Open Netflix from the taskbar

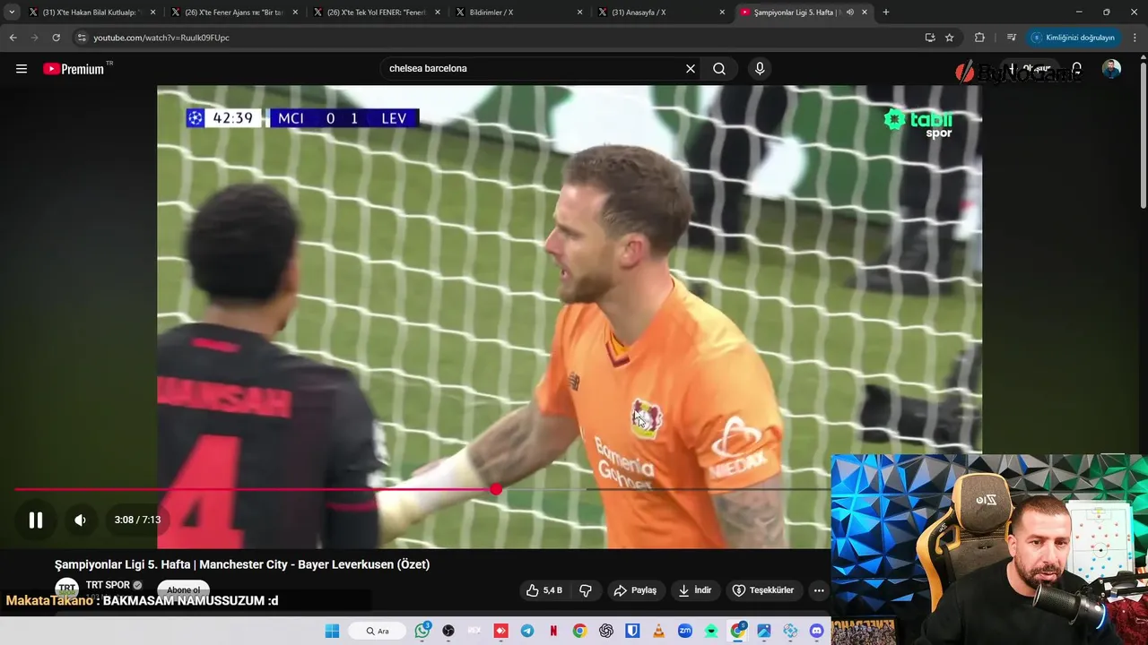click(x=553, y=631)
